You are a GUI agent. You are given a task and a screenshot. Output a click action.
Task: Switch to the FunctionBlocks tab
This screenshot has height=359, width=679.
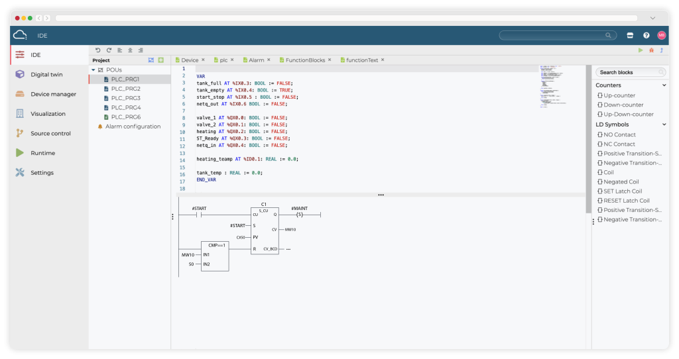(x=305, y=60)
